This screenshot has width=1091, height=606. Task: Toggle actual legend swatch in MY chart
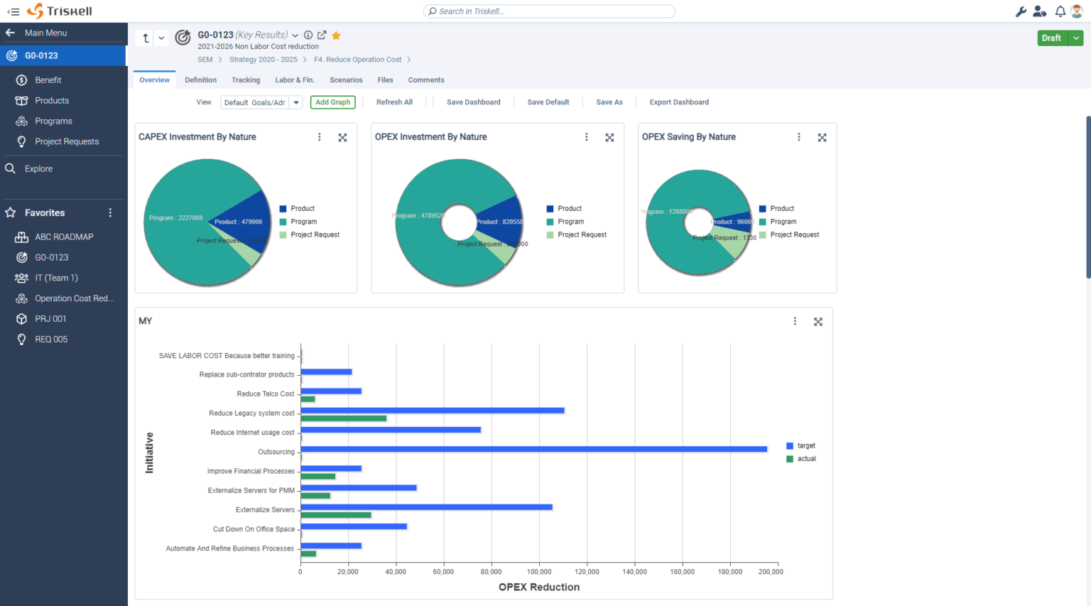coord(790,459)
